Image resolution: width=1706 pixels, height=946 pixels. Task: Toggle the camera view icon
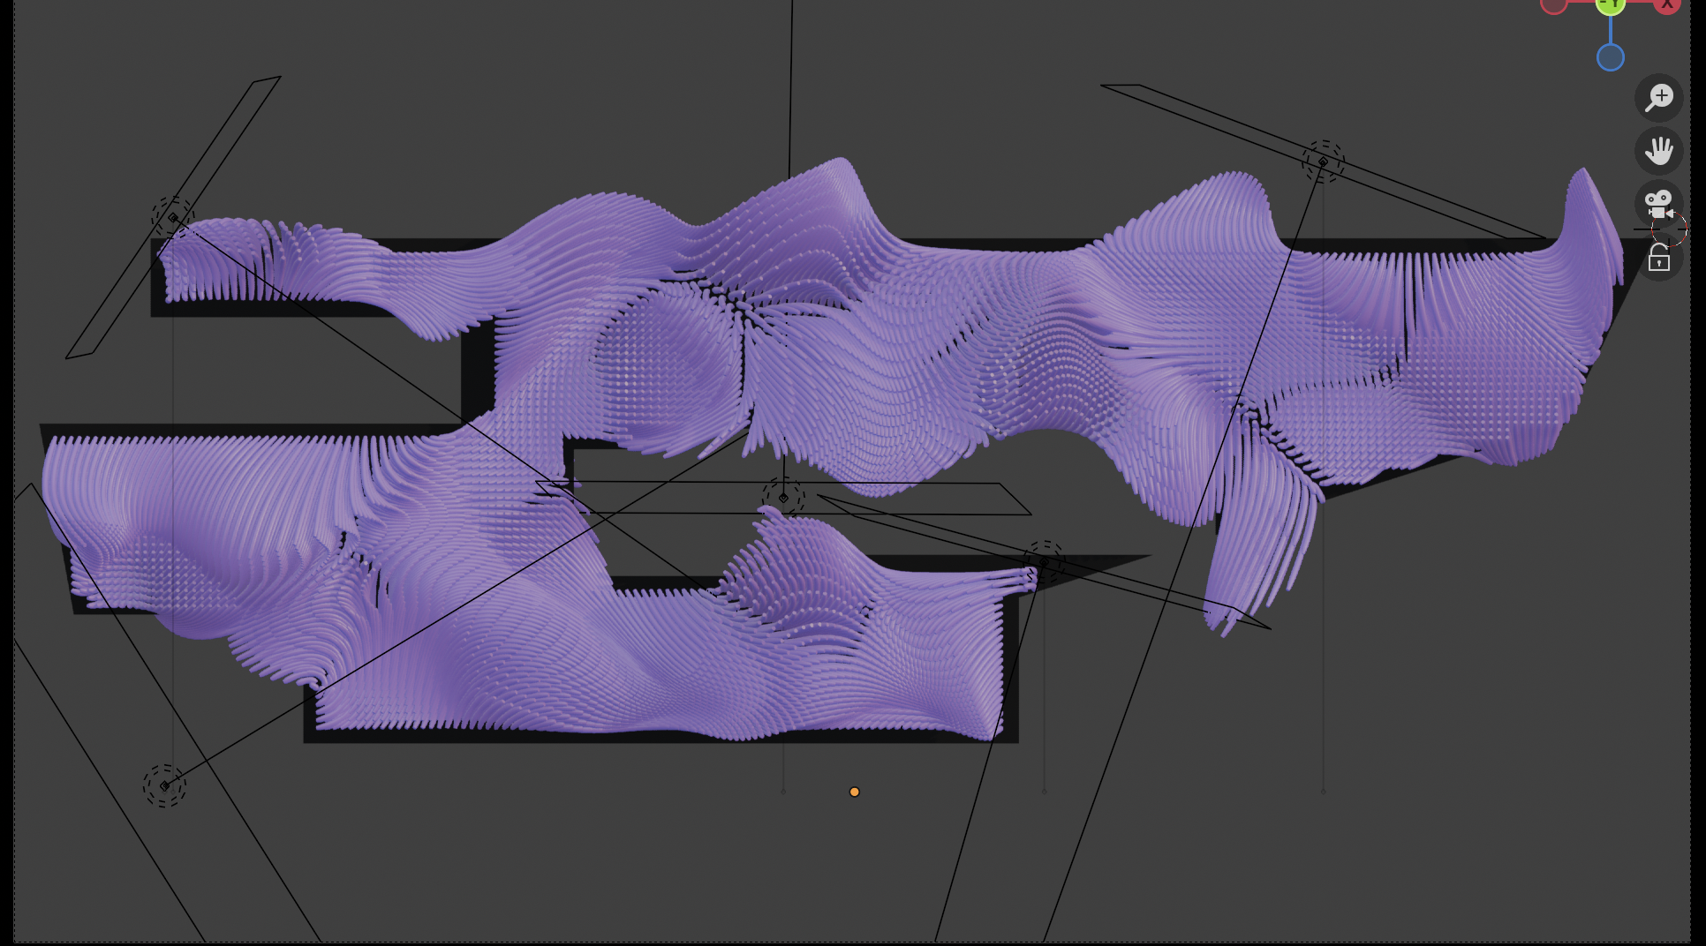1659,204
